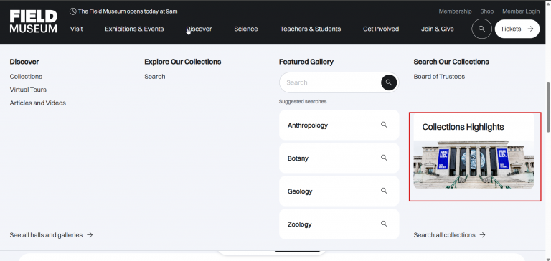Click the Discover column heading
Screen dimensions: 551x261
coord(24,62)
